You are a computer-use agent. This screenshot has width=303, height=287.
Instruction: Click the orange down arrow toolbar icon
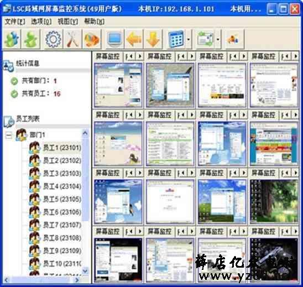point(153,39)
